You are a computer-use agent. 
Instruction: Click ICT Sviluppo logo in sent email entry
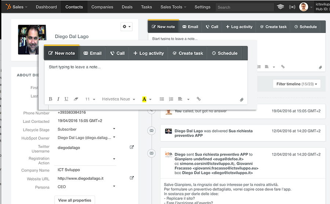[x=168, y=154]
